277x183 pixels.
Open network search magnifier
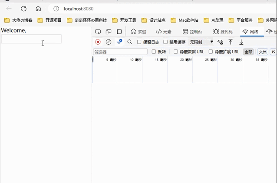[x=130, y=42]
